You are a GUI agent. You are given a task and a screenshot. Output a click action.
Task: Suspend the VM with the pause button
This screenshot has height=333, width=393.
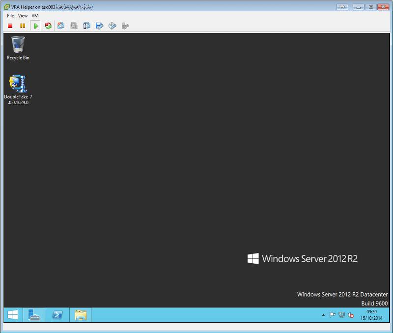click(23, 26)
